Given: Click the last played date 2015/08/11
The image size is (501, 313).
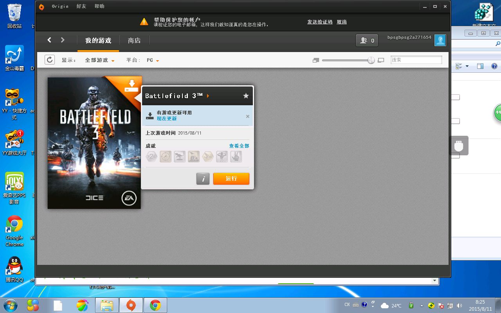Looking at the screenshot, I should click(190, 133).
